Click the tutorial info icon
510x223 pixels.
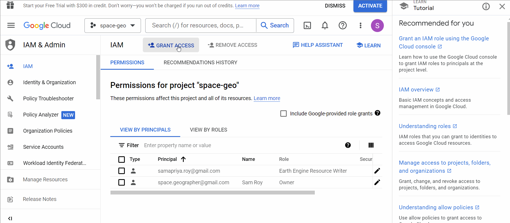pyautogui.click(x=486, y=6)
